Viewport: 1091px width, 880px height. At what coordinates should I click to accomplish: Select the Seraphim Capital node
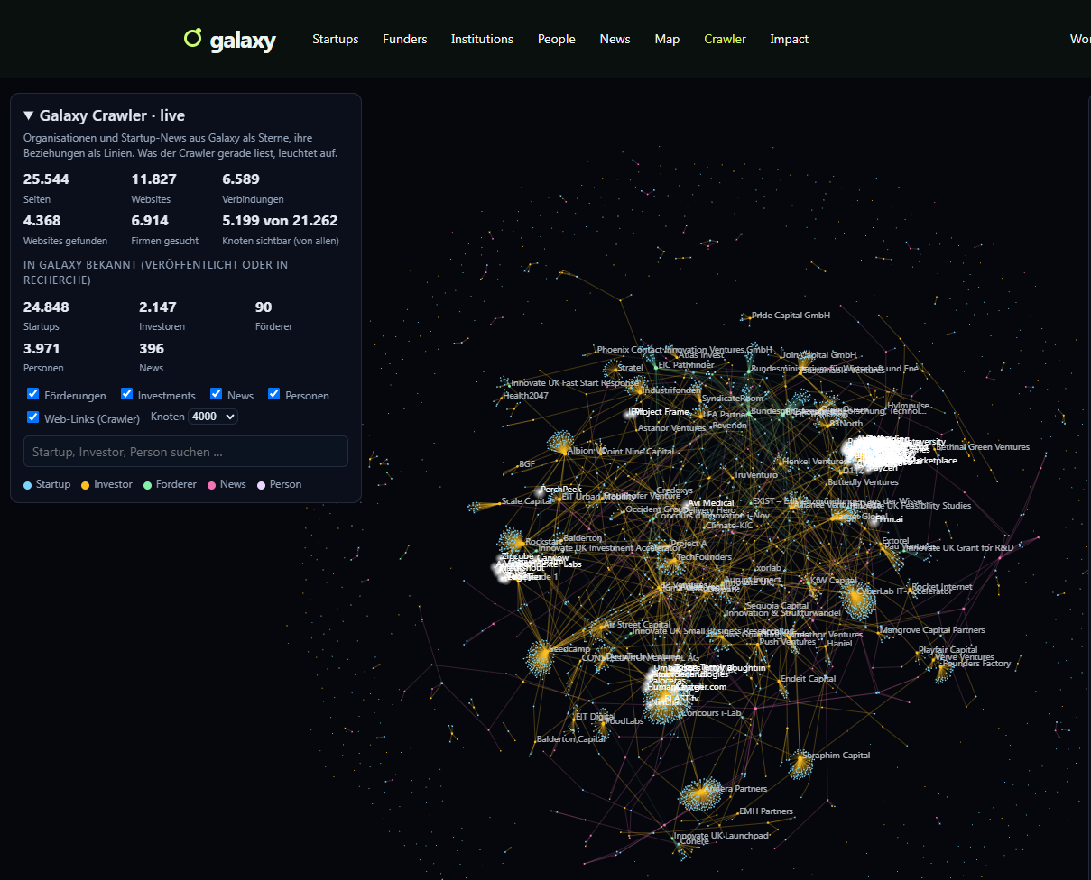coord(837,756)
